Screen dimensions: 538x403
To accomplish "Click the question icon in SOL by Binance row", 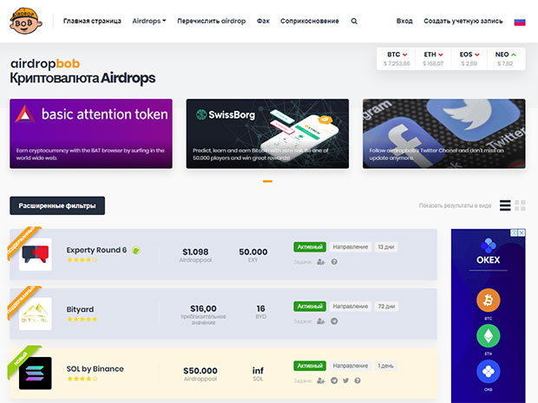I will (358, 380).
